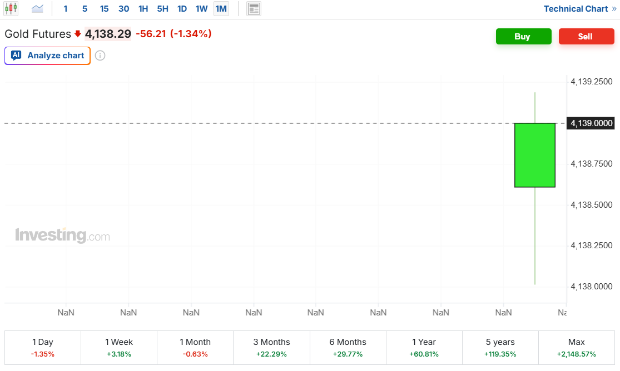Choose the 1W weekly interval
Viewport: 620px width, 371px height.
pos(201,9)
